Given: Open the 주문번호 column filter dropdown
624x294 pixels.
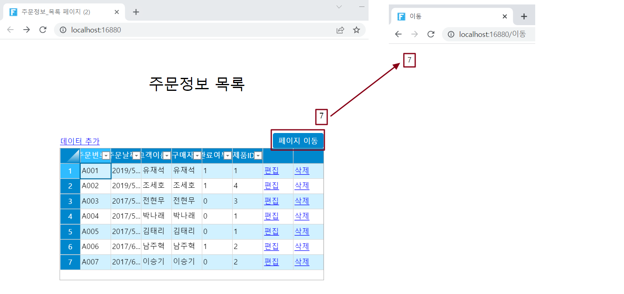Looking at the screenshot, I should click(106, 156).
